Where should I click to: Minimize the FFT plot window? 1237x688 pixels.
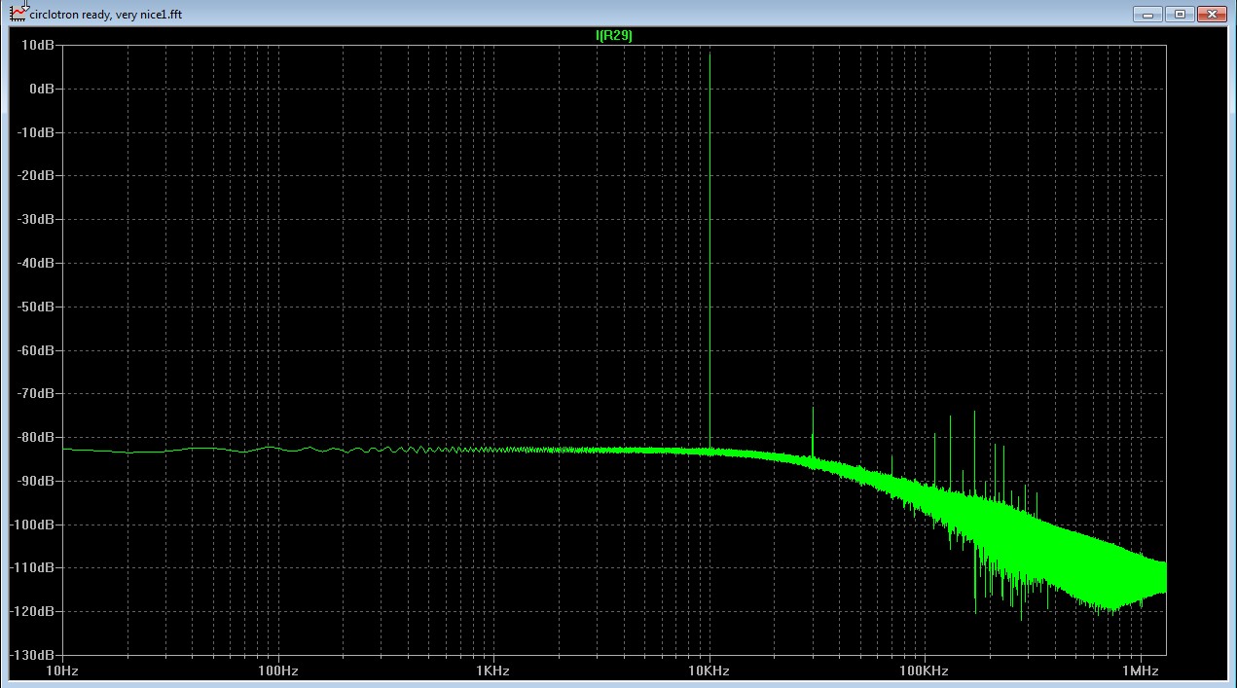click(1146, 14)
